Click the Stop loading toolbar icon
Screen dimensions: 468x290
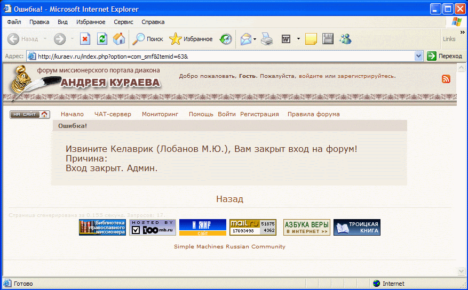85,39
